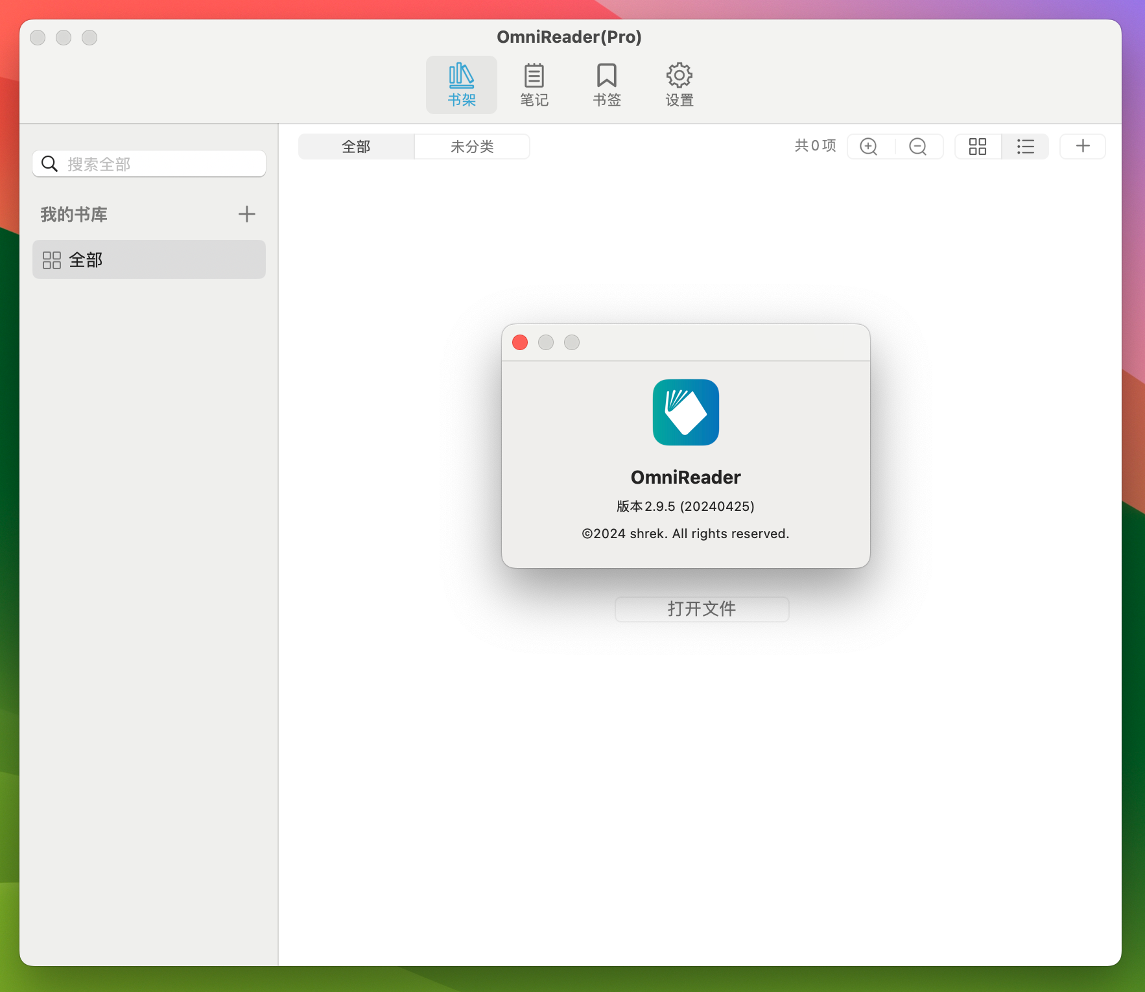Switch to grid view layout

[x=978, y=147]
